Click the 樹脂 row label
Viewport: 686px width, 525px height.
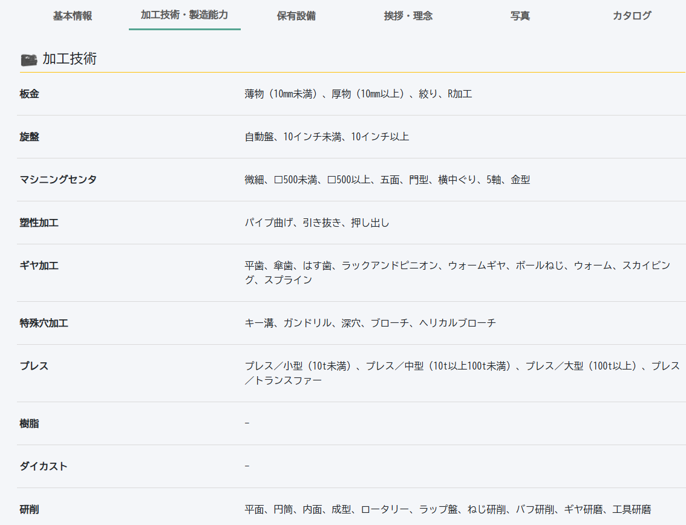[x=30, y=423]
